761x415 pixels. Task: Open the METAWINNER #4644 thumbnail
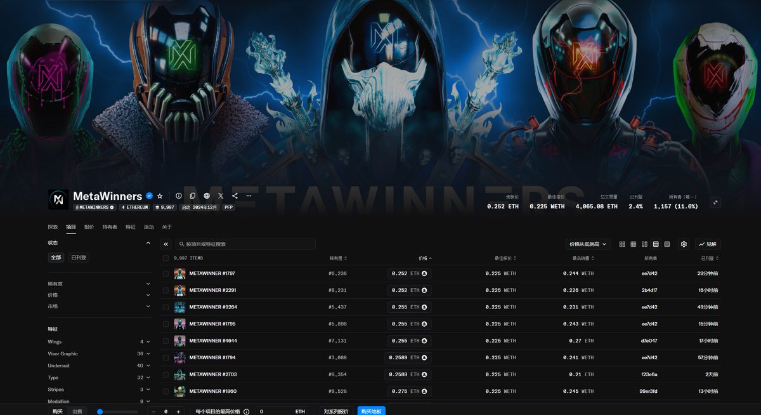(x=180, y=341)
